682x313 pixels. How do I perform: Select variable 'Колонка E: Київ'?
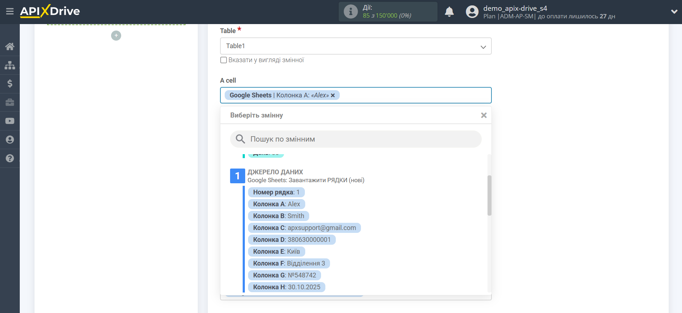276,252
